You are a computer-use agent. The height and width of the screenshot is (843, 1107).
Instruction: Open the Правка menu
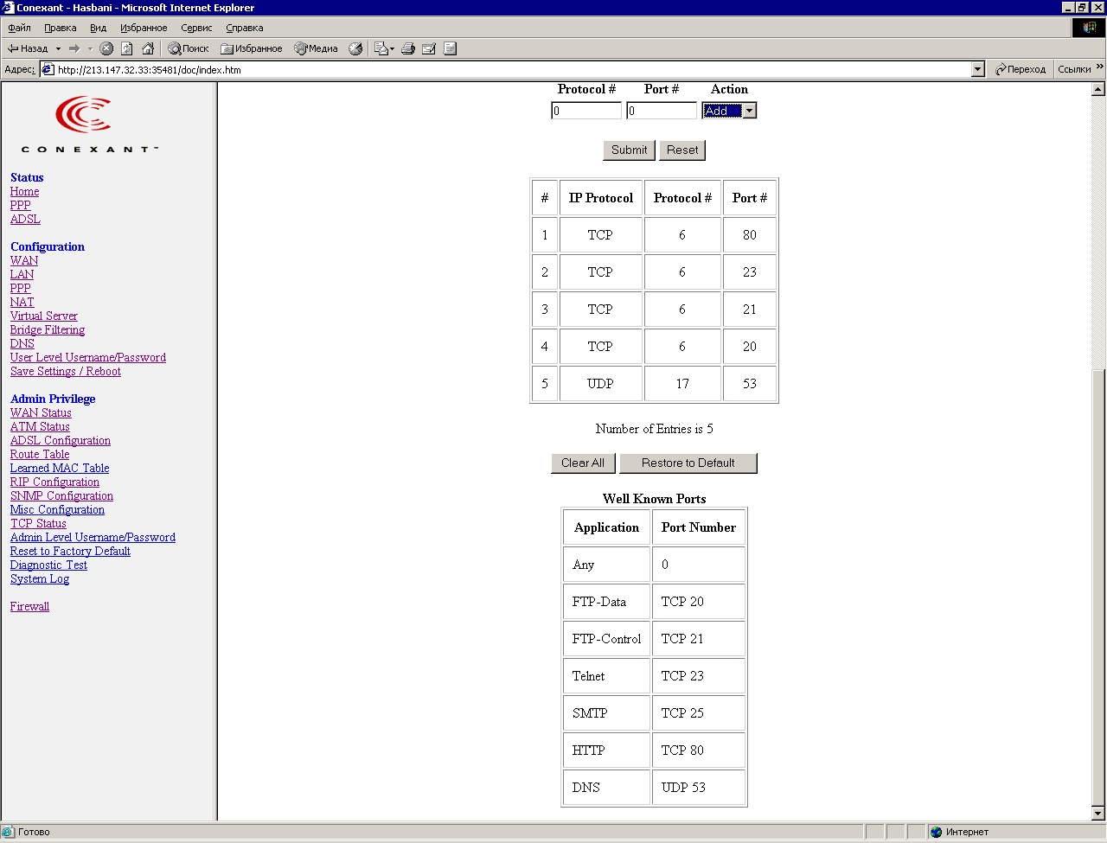[61, 28]
